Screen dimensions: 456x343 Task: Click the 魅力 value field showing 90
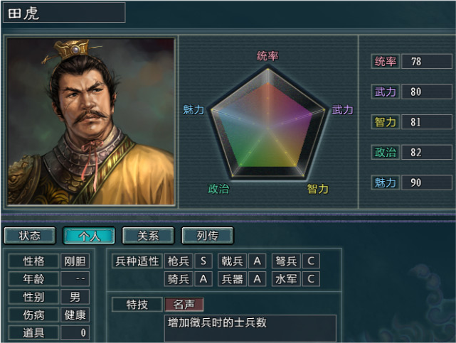426,183
